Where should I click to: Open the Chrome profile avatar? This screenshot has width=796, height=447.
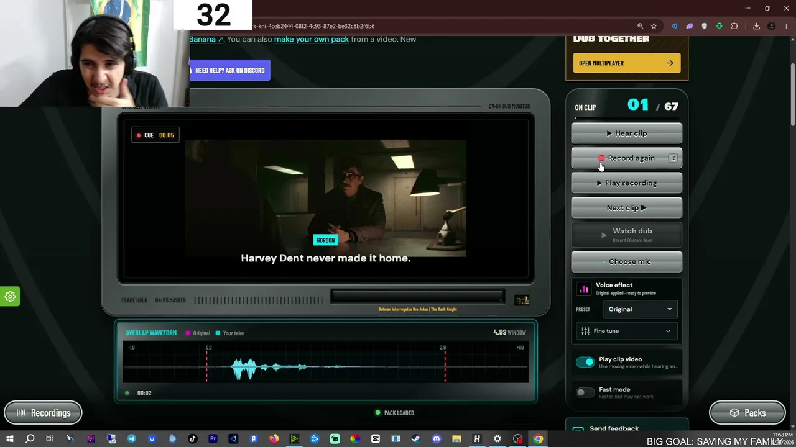(x=772, y=26)
